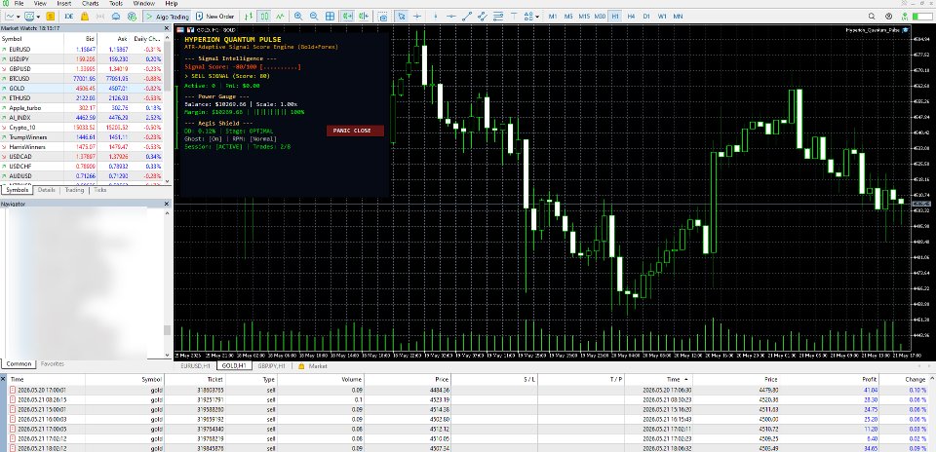The image size is (936, 452).
Task: Open the Charts menu
Action: coord(90,4)
